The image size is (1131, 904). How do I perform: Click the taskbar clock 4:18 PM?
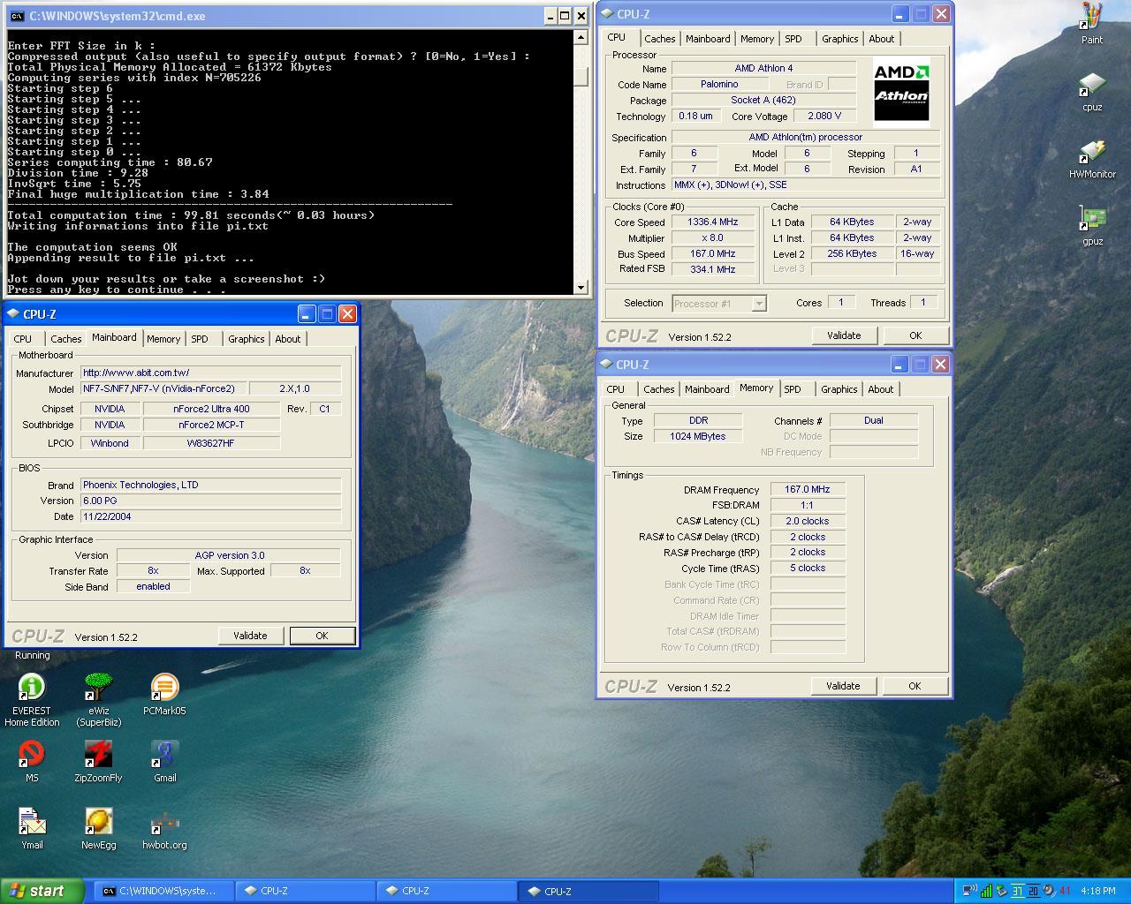click(x=1097, y=891)
